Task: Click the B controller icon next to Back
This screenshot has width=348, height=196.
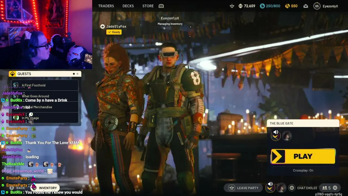Action: (12, 188)
